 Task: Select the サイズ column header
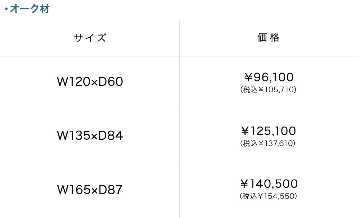tap(90, 38)
